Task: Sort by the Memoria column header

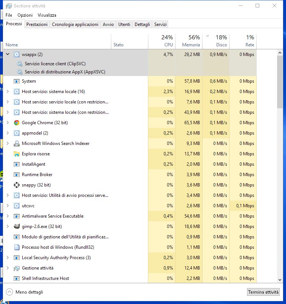Action: [189, 41]
